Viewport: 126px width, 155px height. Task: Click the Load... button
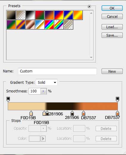tap(112, 27)
